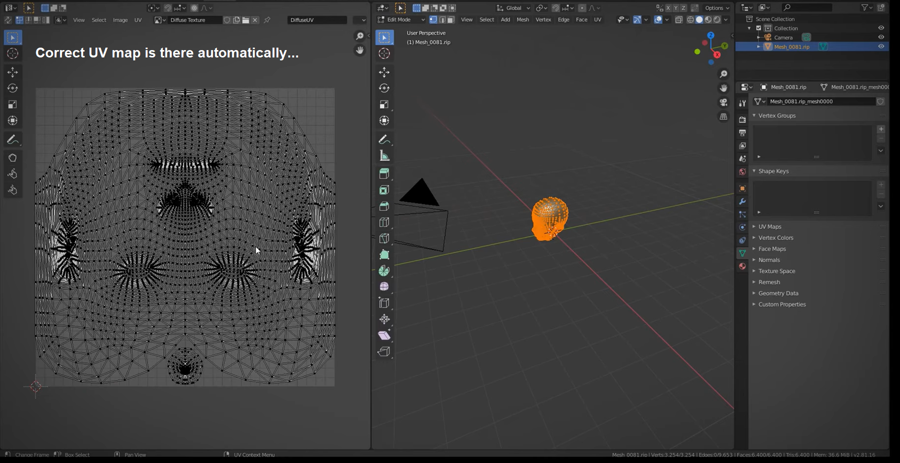Pin the image in UV editor
This screenshot has width=900, height=463.
[x=267, y=20]
